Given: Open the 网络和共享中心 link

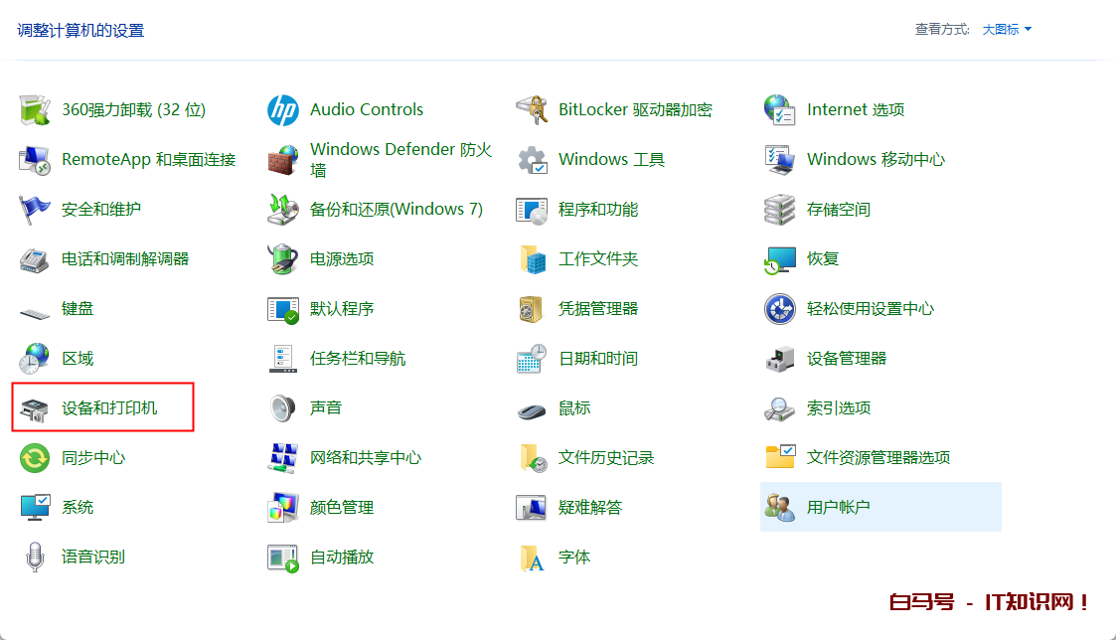Looking at the screenshot, I should [x=365, y=458].
